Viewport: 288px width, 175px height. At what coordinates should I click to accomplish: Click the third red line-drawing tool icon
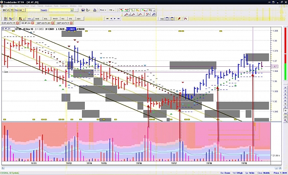140,15
